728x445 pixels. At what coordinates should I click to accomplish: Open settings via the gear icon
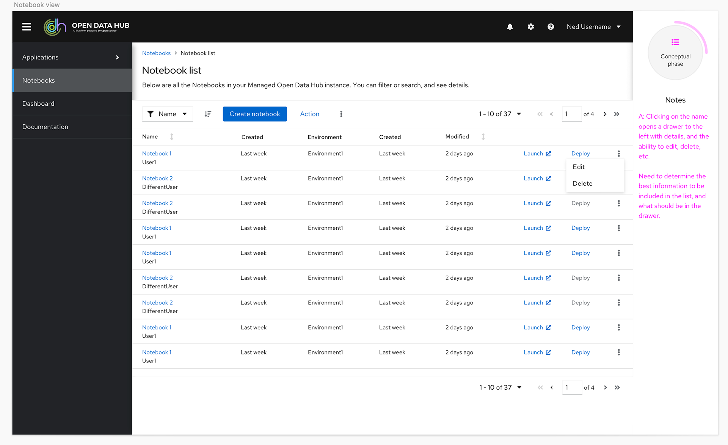(531, 27)
